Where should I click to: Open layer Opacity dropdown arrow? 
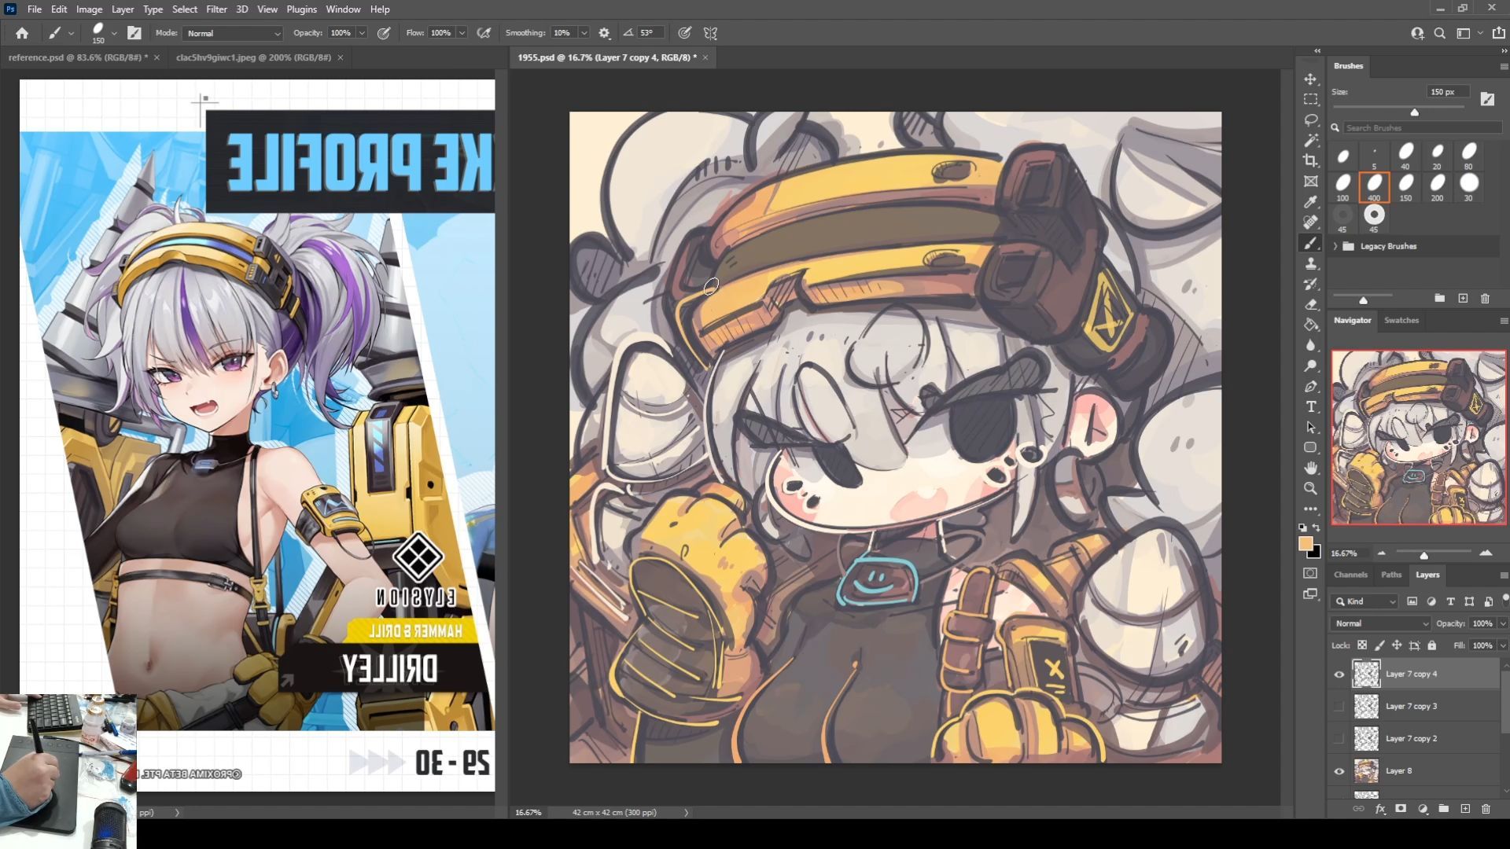[1503, 623]
